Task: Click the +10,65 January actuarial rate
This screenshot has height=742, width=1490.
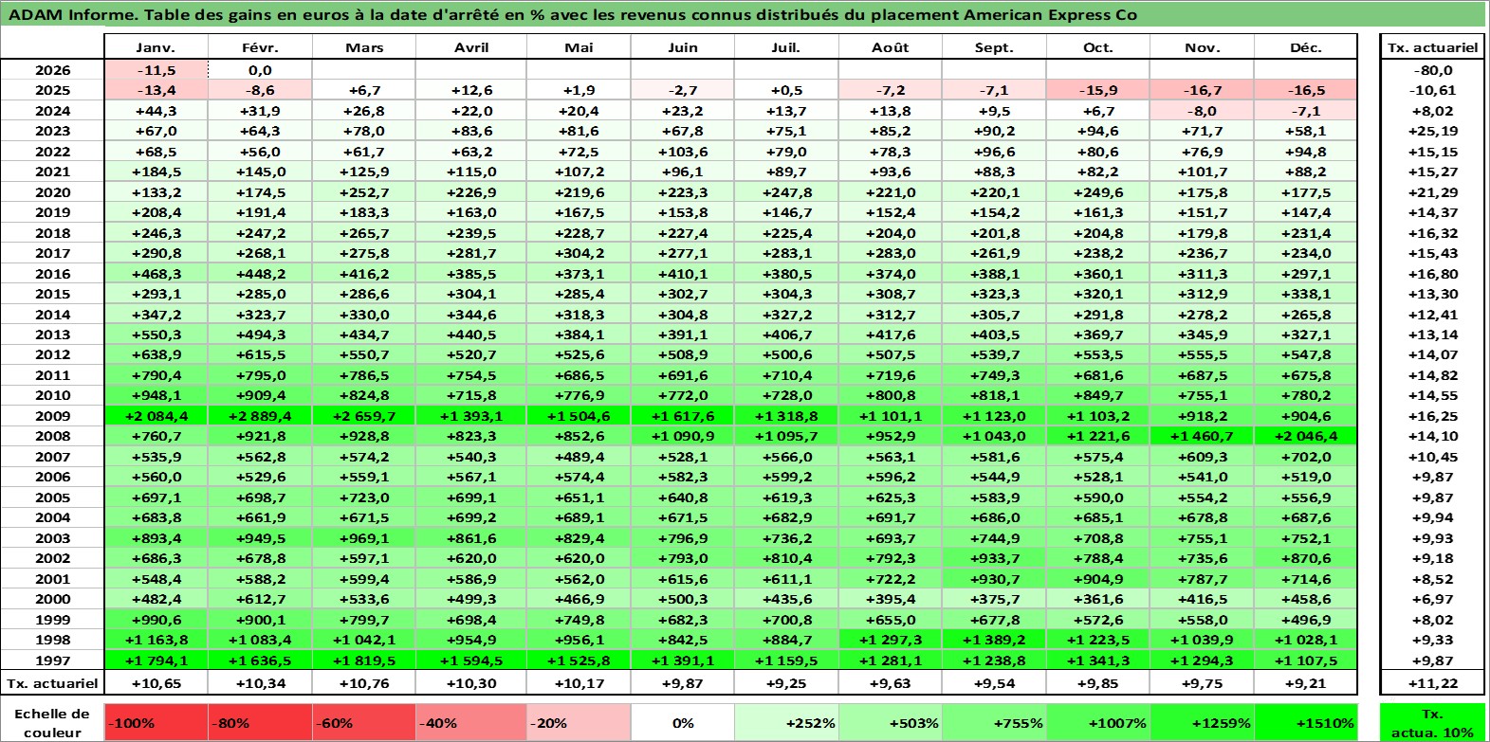Action: [156, 683]
